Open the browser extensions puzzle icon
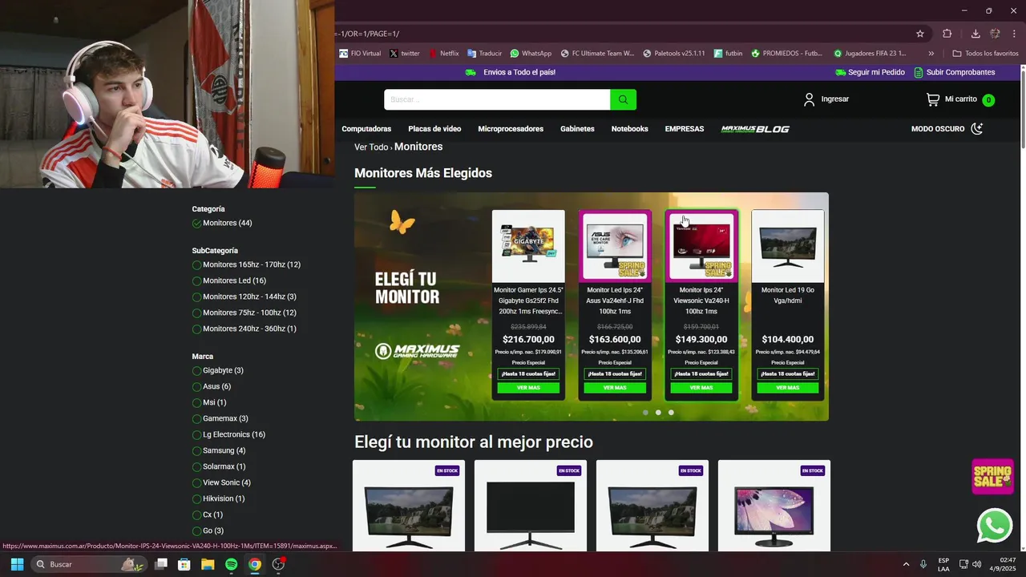The height and width of the screenshot is (577, 1026). pos(947,34)
